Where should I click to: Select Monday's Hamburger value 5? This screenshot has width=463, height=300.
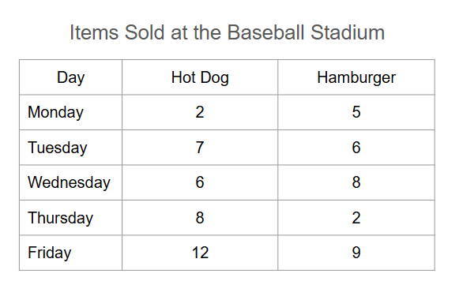[x=356, y=112]
